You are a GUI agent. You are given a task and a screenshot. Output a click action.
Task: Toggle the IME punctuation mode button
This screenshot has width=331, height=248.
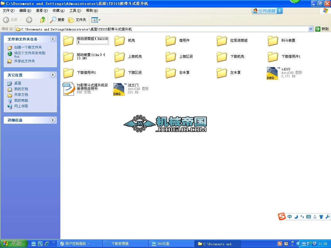(x=302, y=217)
